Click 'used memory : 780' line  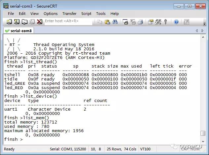coord(27,126)
